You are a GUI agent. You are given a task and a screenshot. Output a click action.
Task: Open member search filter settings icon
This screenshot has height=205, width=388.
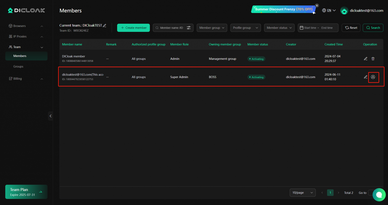[189, 28]
